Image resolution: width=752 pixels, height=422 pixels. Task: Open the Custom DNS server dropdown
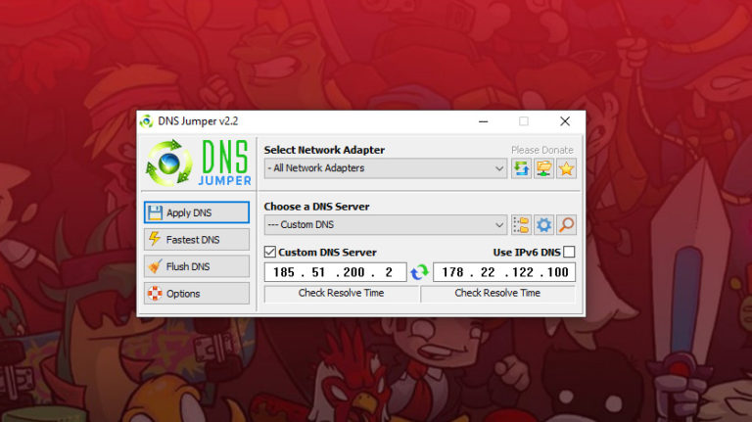[385, 225]
